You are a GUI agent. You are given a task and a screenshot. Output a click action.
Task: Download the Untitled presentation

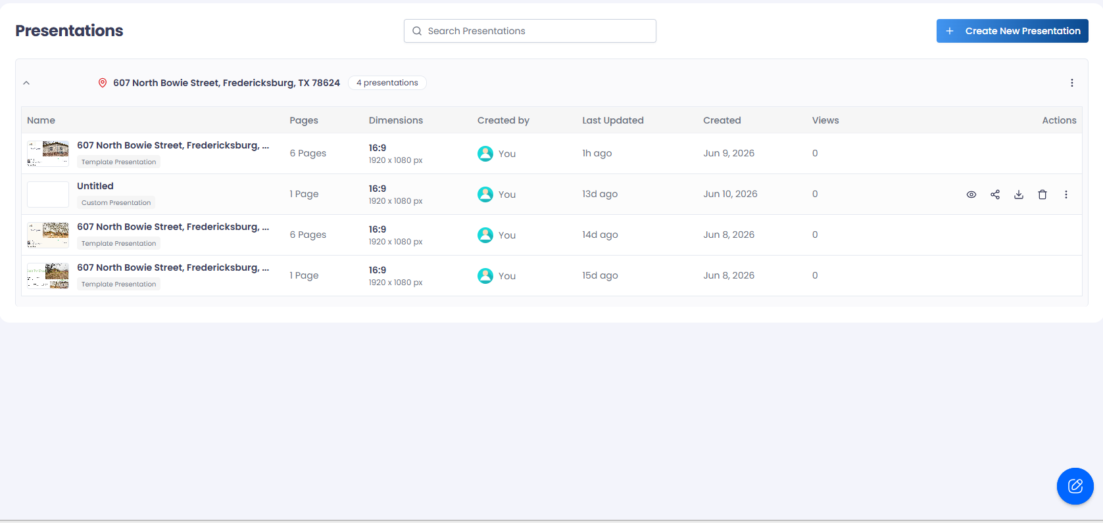1018,194
